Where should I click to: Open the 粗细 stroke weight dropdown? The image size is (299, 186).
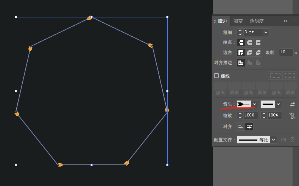coord(266,33)
